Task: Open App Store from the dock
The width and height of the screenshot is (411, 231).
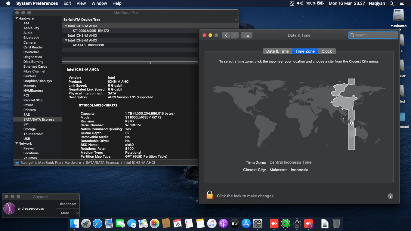Action: click(246, 223)
